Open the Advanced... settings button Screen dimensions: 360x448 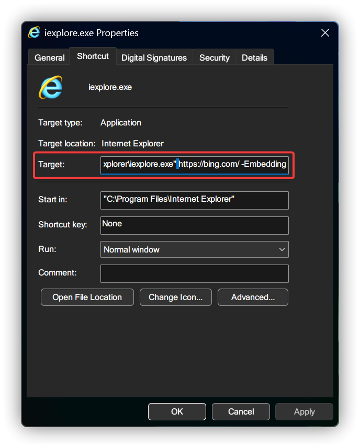pos(253,297)
